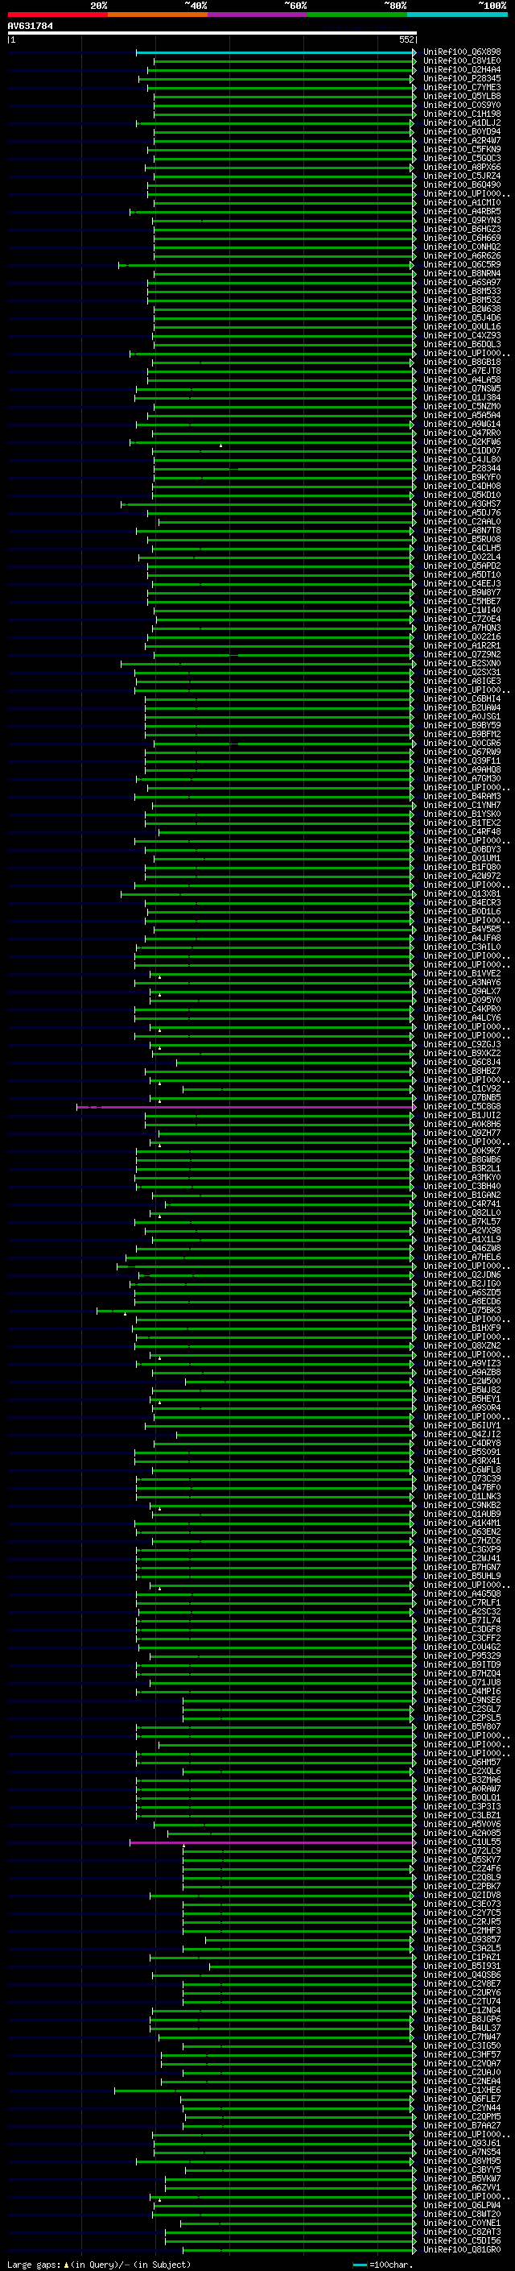Select the UniRef100_A8PX66 label
The image size is (515, 2271).
(462, 168)
